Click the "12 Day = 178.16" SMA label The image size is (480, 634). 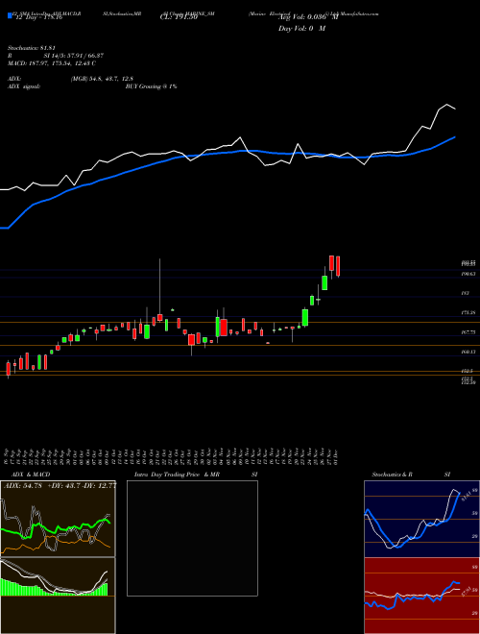[x=38, y=17]
